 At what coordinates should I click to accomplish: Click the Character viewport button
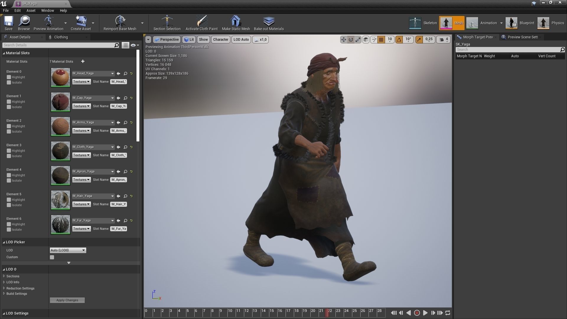221,40
